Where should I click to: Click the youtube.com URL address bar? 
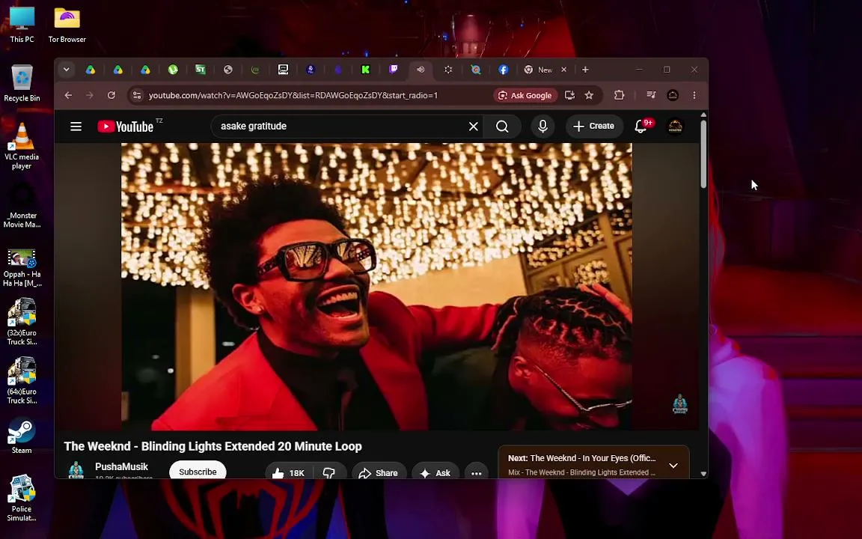(x=293, y=95)
